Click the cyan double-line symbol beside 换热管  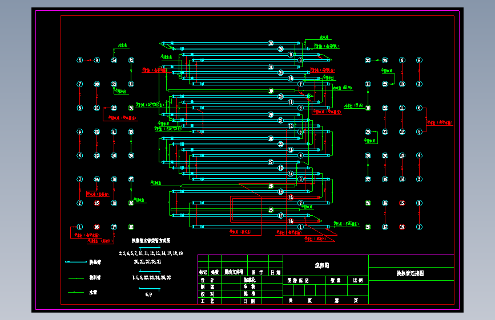coord(76,262)
